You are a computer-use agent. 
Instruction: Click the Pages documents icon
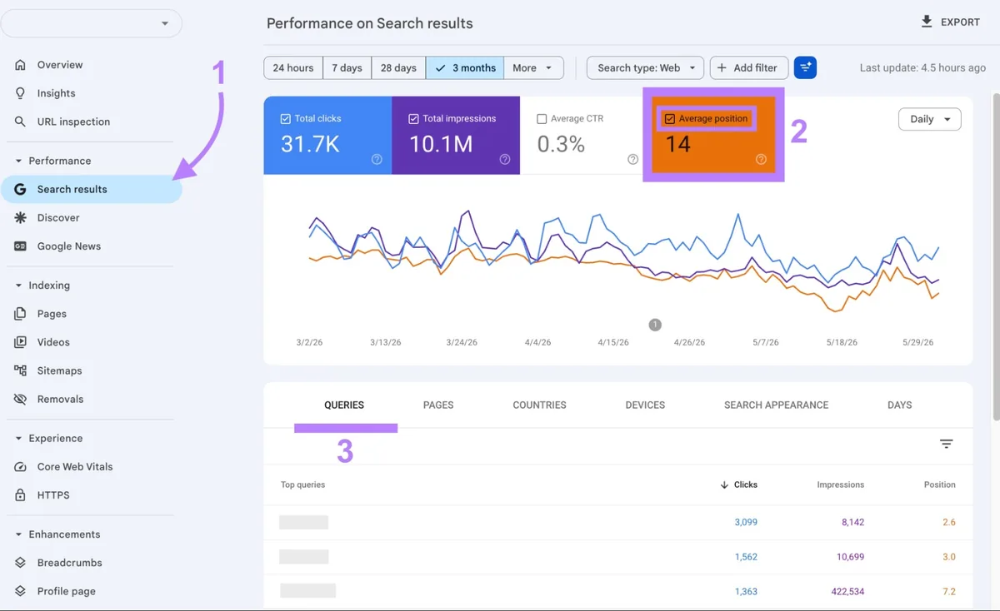[20, 314]
